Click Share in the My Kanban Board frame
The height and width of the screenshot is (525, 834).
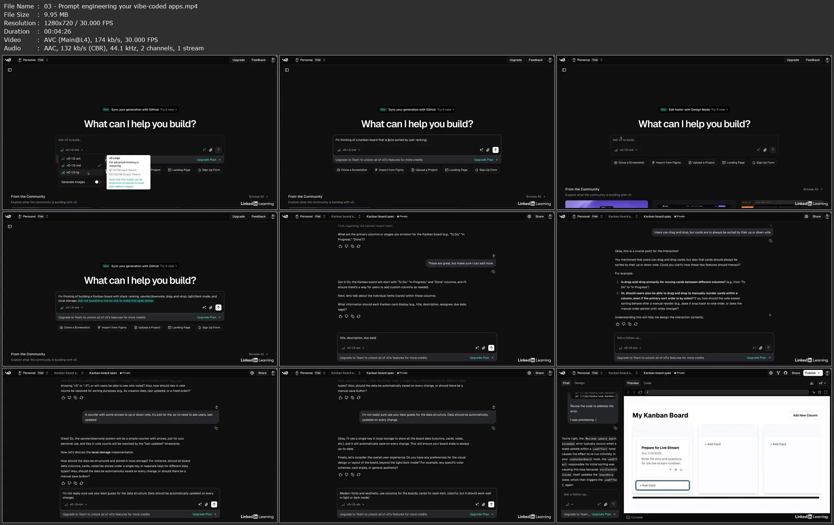tap(796, 373)
